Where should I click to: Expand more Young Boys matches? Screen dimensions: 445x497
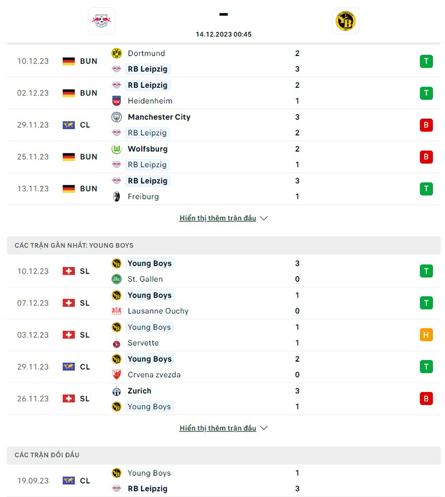218,428
